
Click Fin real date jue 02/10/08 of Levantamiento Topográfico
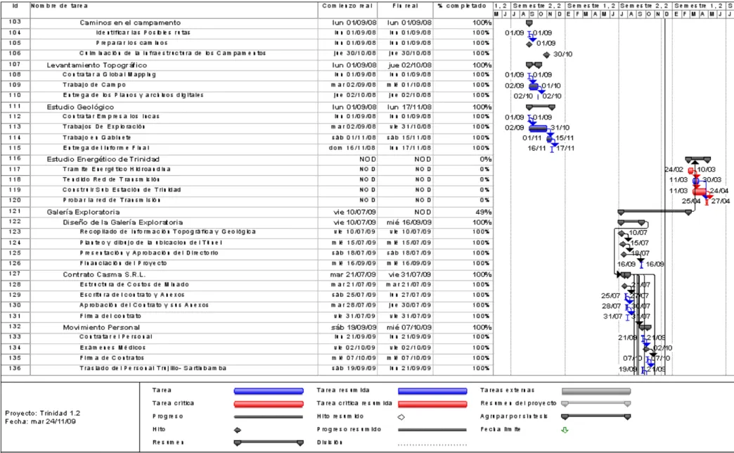pos(410,65)
